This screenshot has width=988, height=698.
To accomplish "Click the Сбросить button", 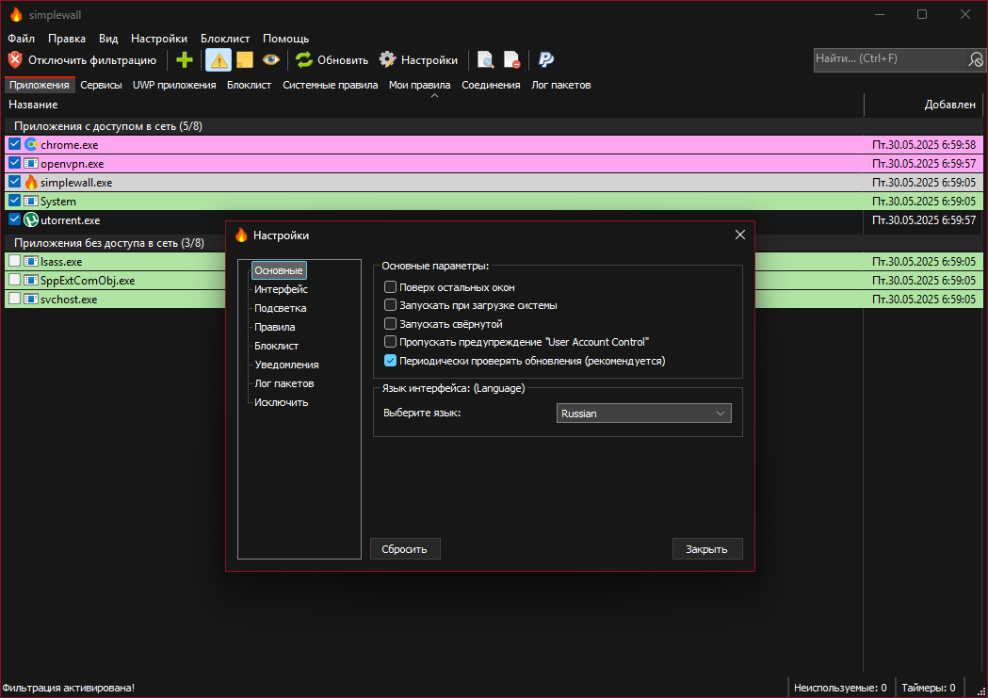I will click(x=405, y=549).
